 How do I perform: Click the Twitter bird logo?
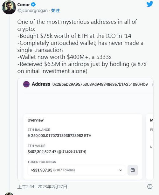(x=150, y=4)
